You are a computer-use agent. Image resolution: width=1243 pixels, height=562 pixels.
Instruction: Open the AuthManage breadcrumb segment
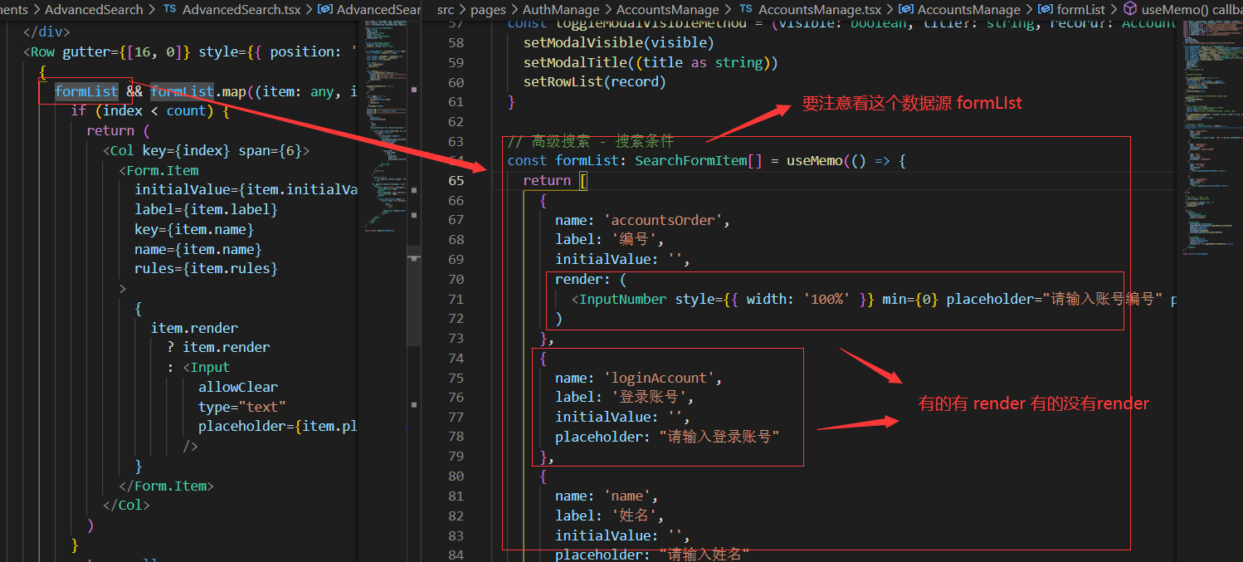click(561, 10)
